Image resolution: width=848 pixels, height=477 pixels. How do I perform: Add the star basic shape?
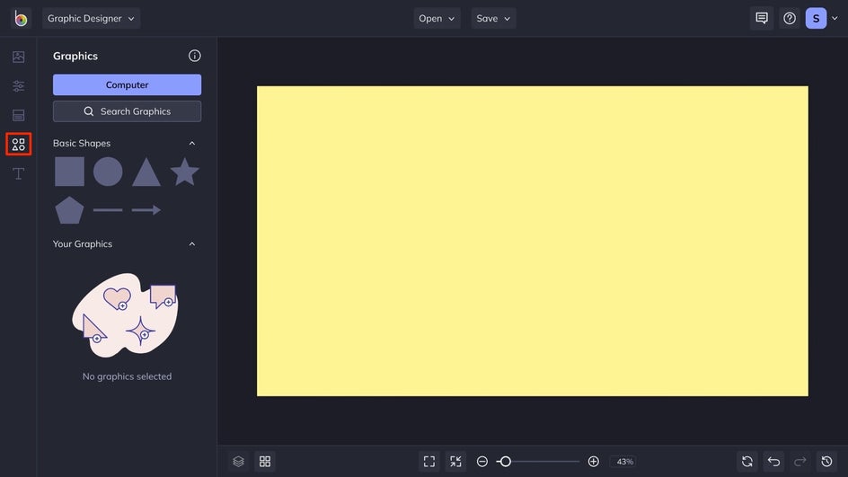point(184,172)
